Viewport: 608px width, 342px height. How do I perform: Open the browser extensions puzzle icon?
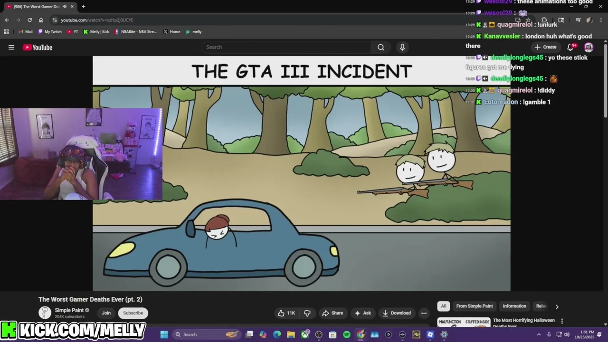544,20
